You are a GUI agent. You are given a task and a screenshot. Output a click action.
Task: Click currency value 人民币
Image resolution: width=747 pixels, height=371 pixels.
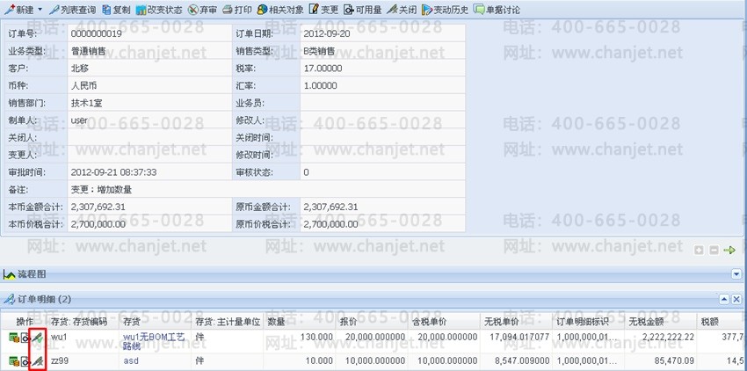83,86
